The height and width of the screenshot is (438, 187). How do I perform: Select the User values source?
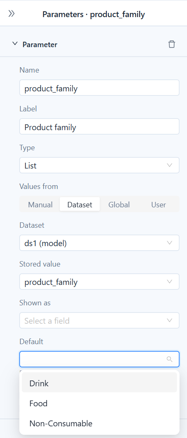159,204
